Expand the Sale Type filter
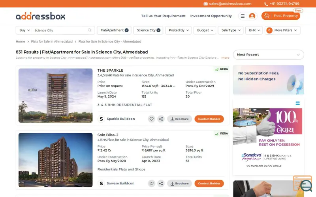The image size is (316, 197). tap(231, 30)
